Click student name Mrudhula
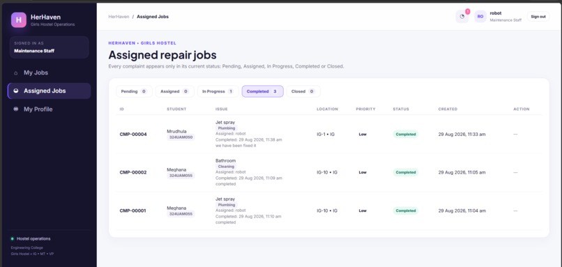This screenshot has width=562, height=267. click(x=176, y=131)
